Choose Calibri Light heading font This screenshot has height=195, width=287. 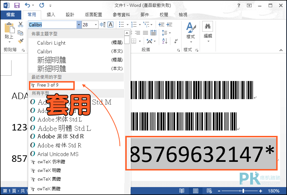point(76,43)
